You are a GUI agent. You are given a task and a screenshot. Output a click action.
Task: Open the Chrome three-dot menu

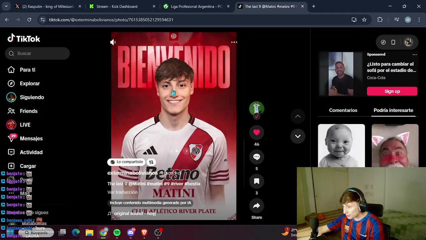419,20
